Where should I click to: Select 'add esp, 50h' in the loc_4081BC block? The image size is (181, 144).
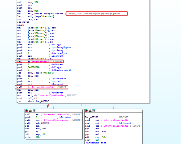[95, 137]
